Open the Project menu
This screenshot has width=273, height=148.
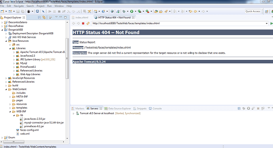click(40, 6)
